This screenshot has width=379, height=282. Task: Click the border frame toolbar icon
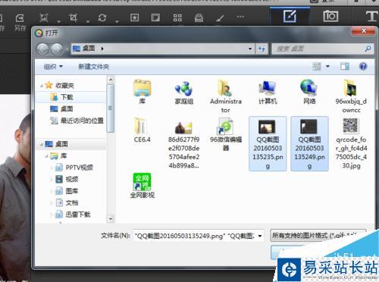(x=155, y=17)
